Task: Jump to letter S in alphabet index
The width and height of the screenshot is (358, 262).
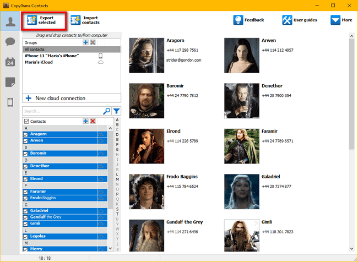Action: pos(117,209)
